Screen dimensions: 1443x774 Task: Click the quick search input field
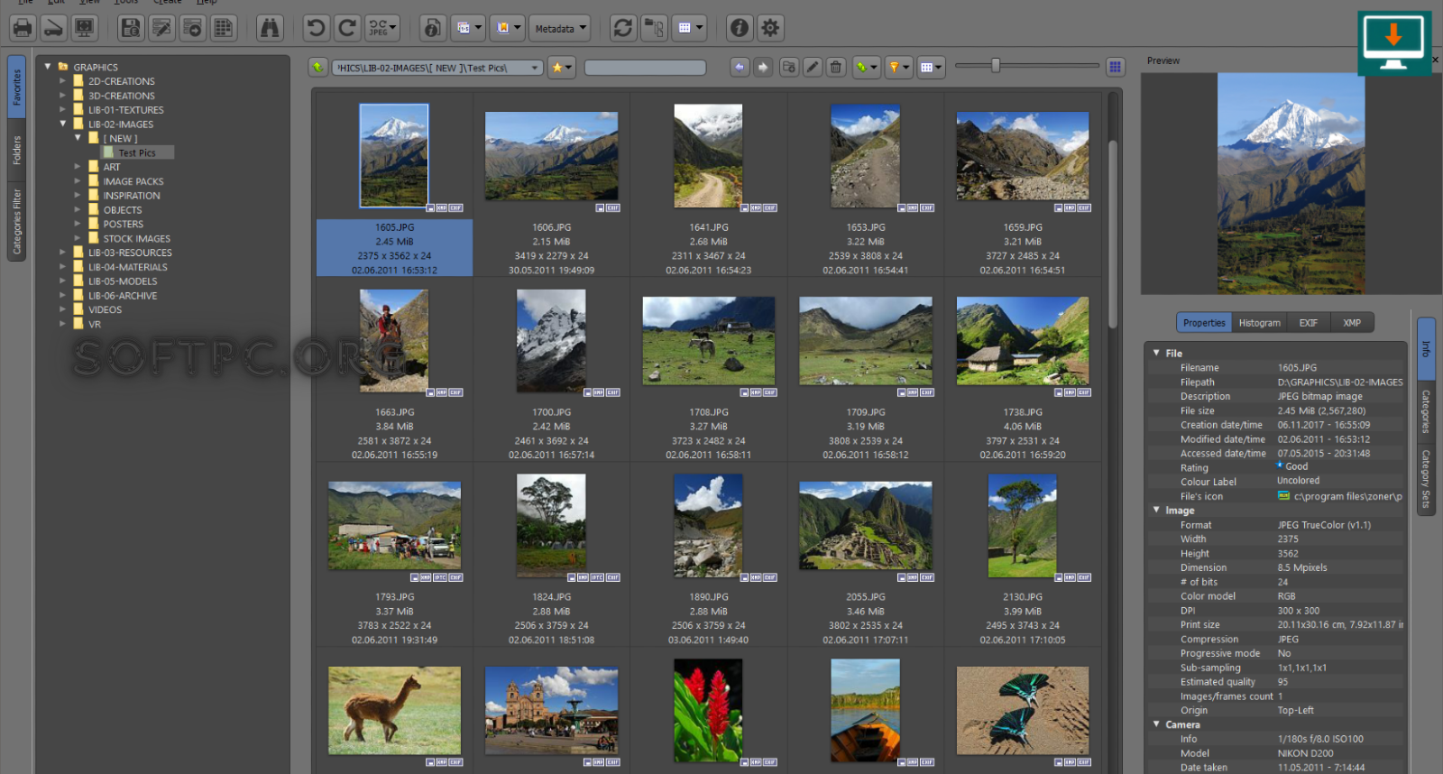click(645, 68)
